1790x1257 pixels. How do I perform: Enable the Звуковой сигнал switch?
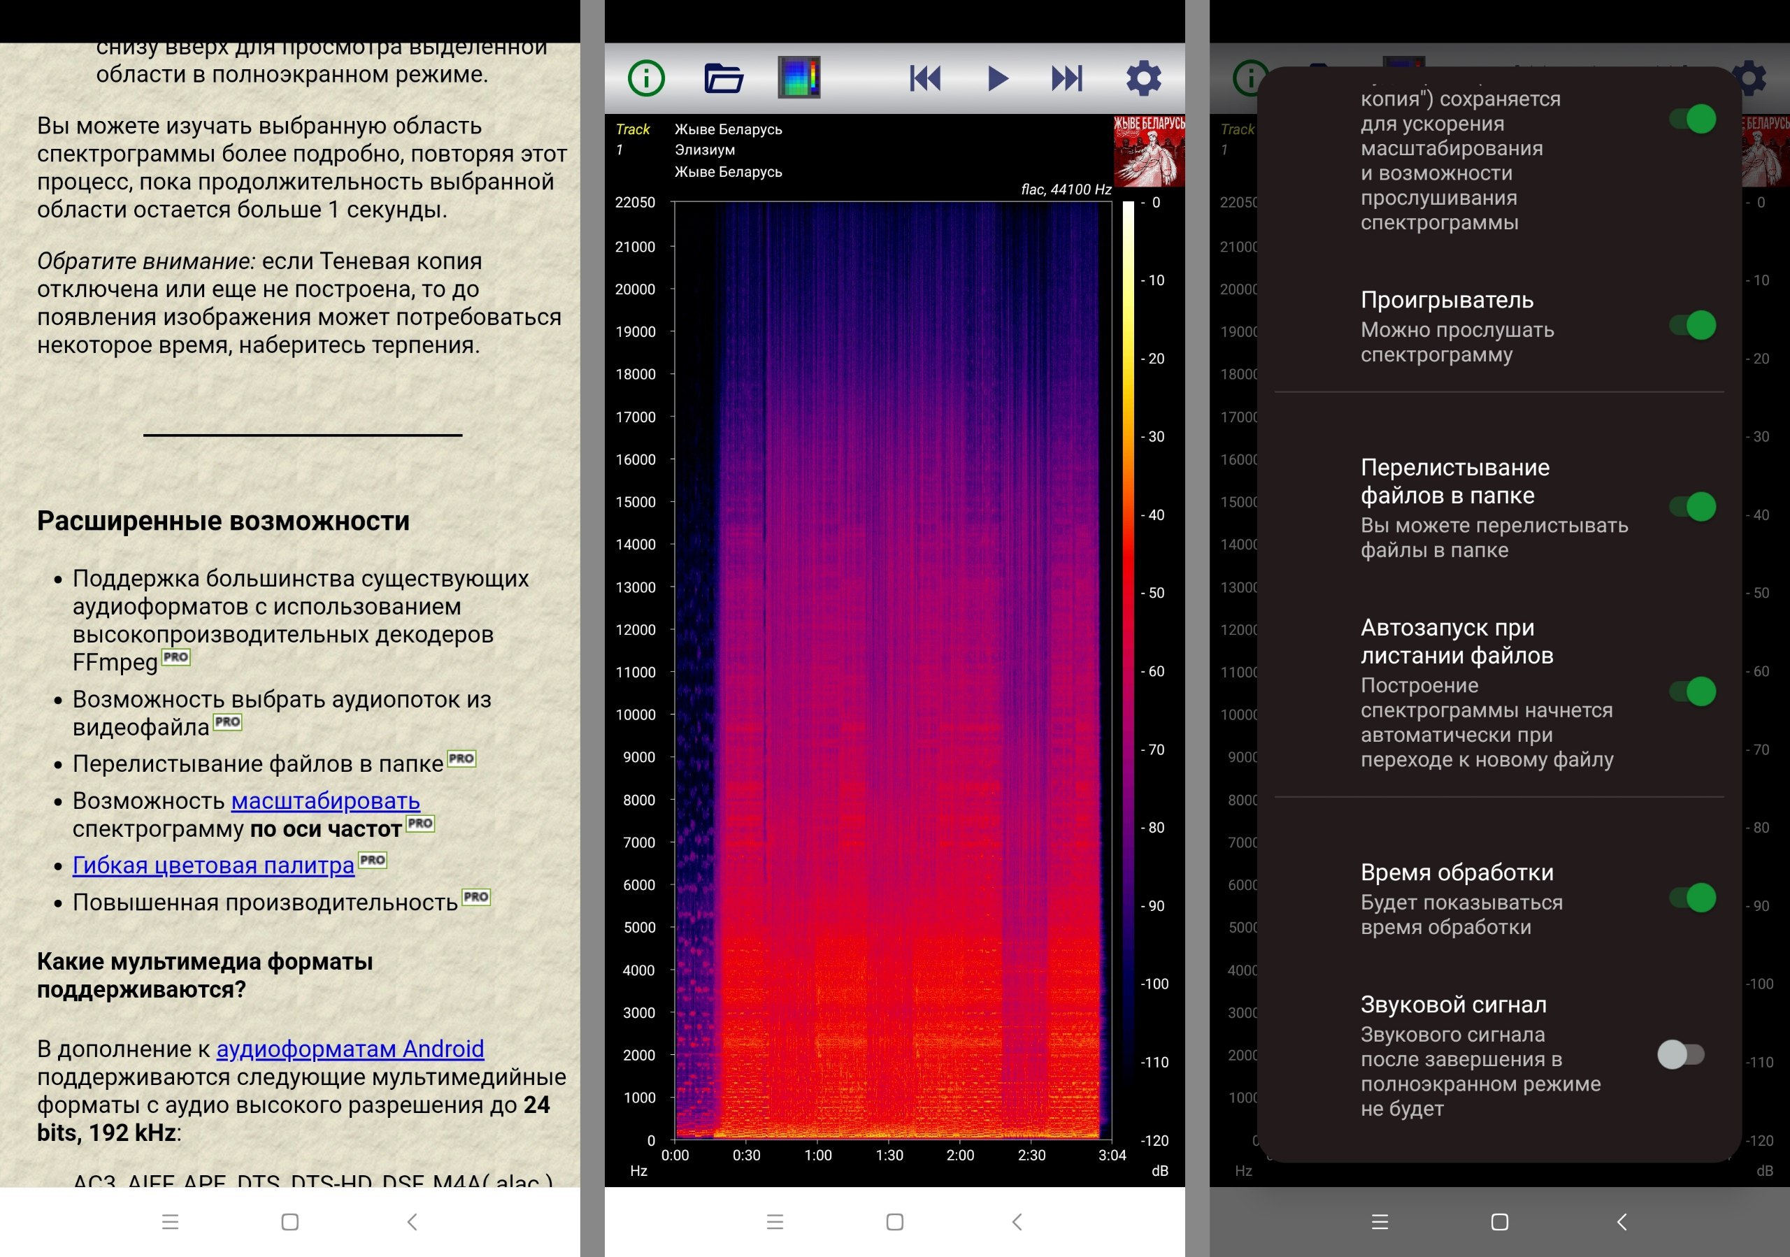[x=1681, y=1055]
